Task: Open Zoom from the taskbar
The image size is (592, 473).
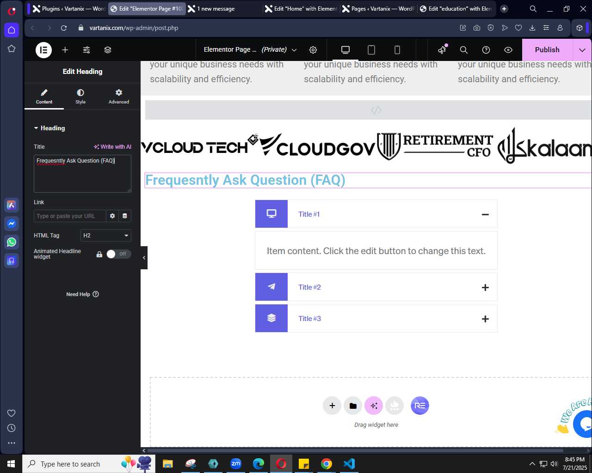Action: [x=236, y=464]
